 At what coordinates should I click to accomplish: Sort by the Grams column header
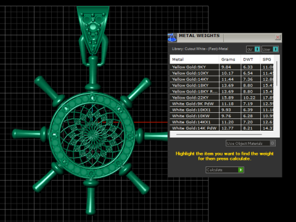230,59
